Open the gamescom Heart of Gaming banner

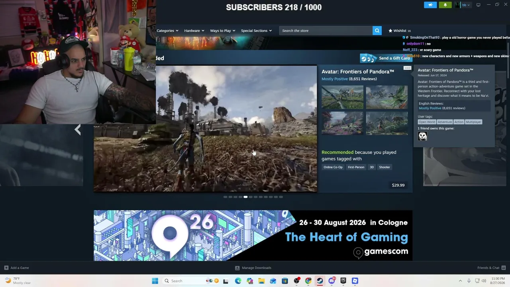coord(253,236)
